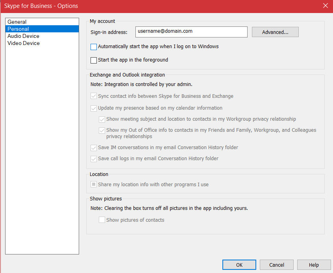Toggle Show my Out of Office info

pyautogui.click(x=102, y=130)
